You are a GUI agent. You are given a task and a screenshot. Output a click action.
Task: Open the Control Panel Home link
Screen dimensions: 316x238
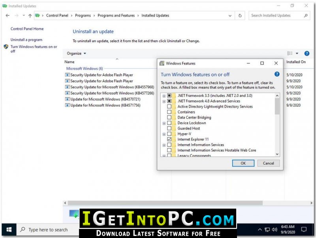(27, 29)
